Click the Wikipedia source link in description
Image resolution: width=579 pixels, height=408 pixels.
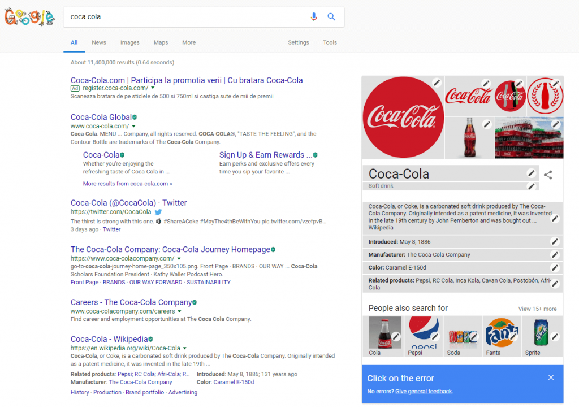tap(381, 228)
